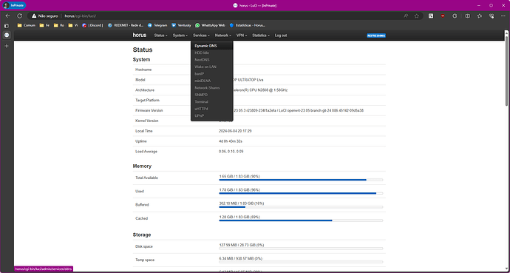Toggle the REFRESHING auto-refresh badge
This screenshot has height=273, width=510.
click(376, 36)
